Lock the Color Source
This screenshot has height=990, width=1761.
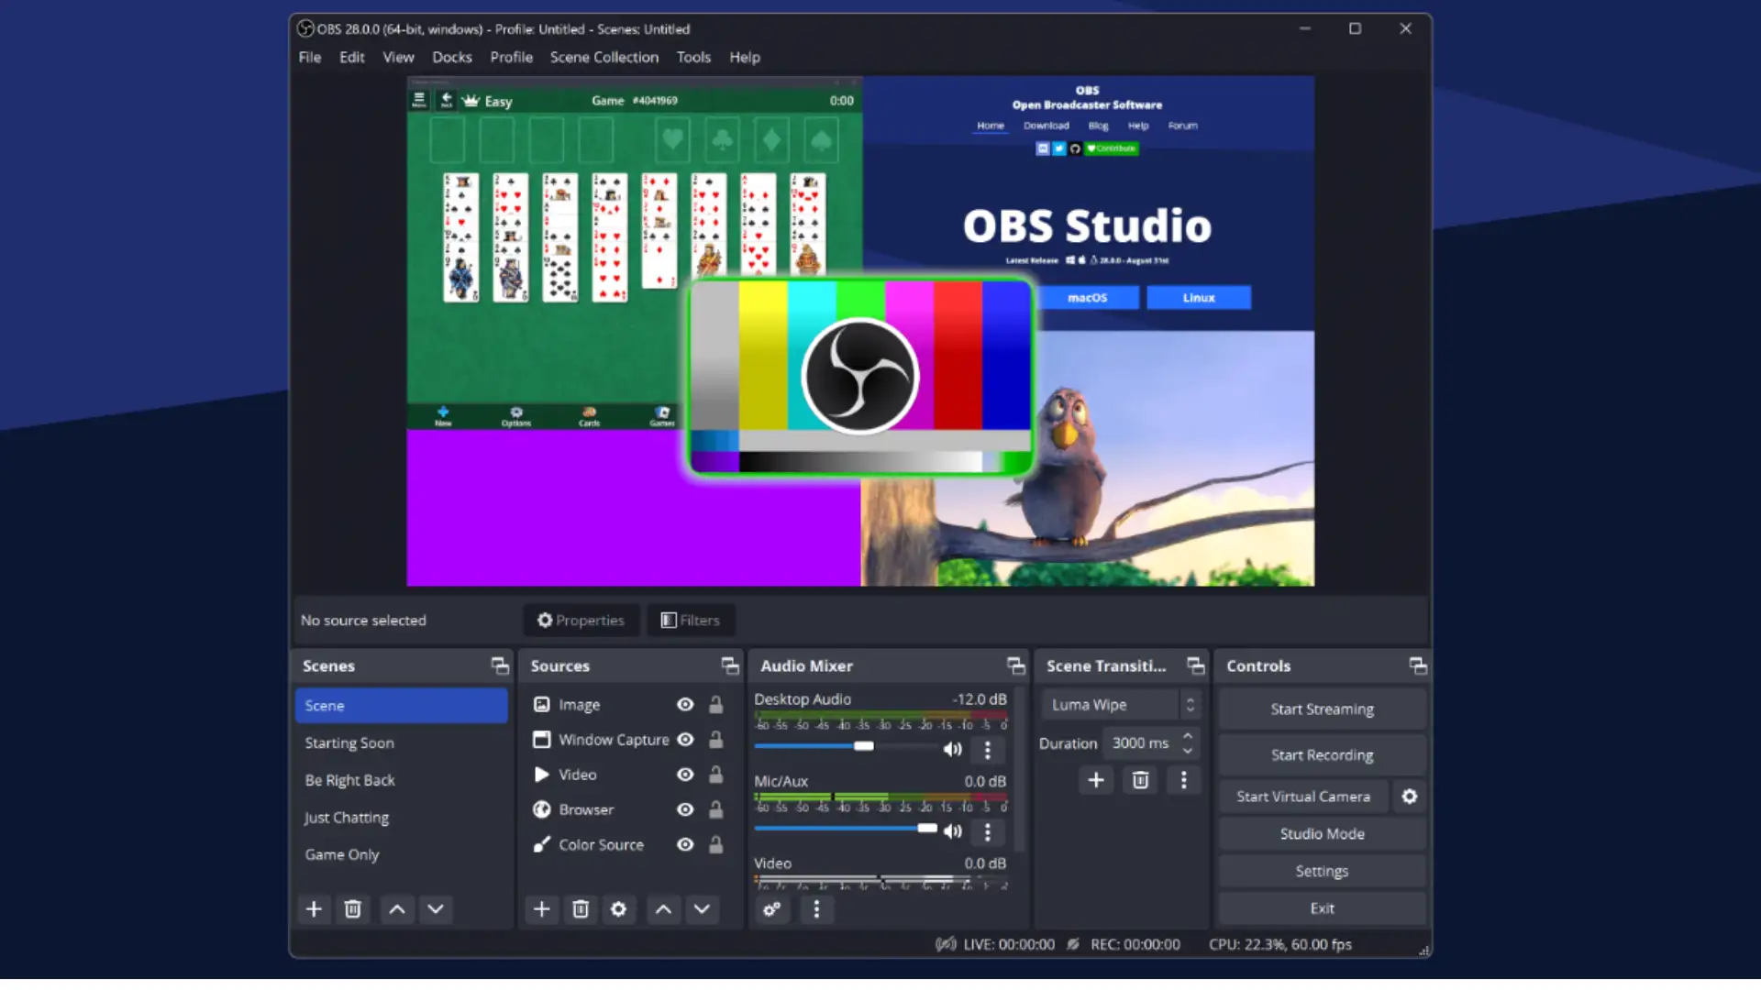coord(715,844)
